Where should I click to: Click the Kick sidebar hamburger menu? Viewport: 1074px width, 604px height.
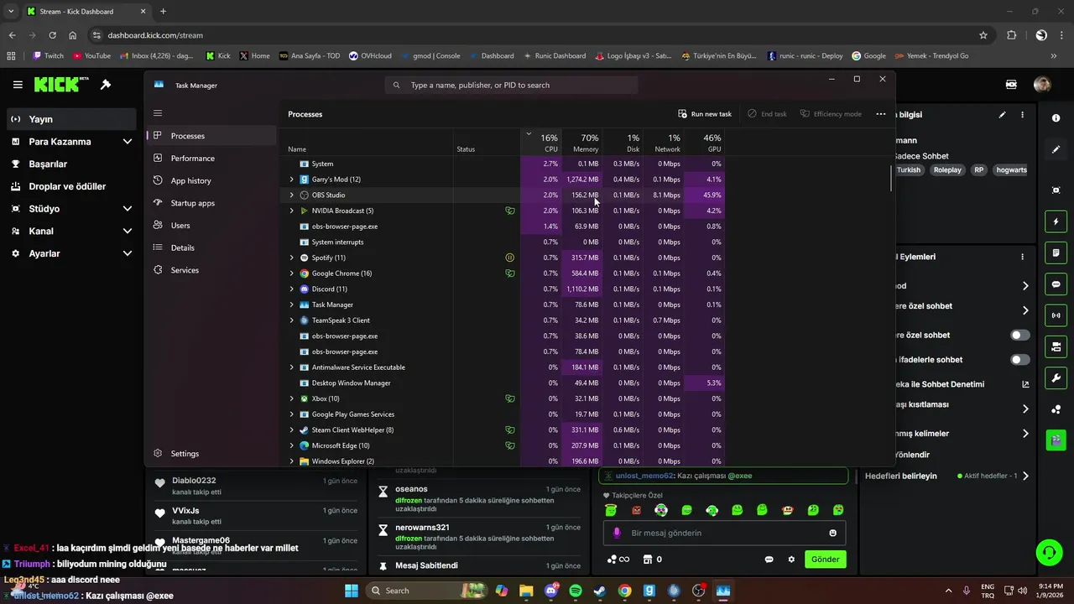(18, 85)
